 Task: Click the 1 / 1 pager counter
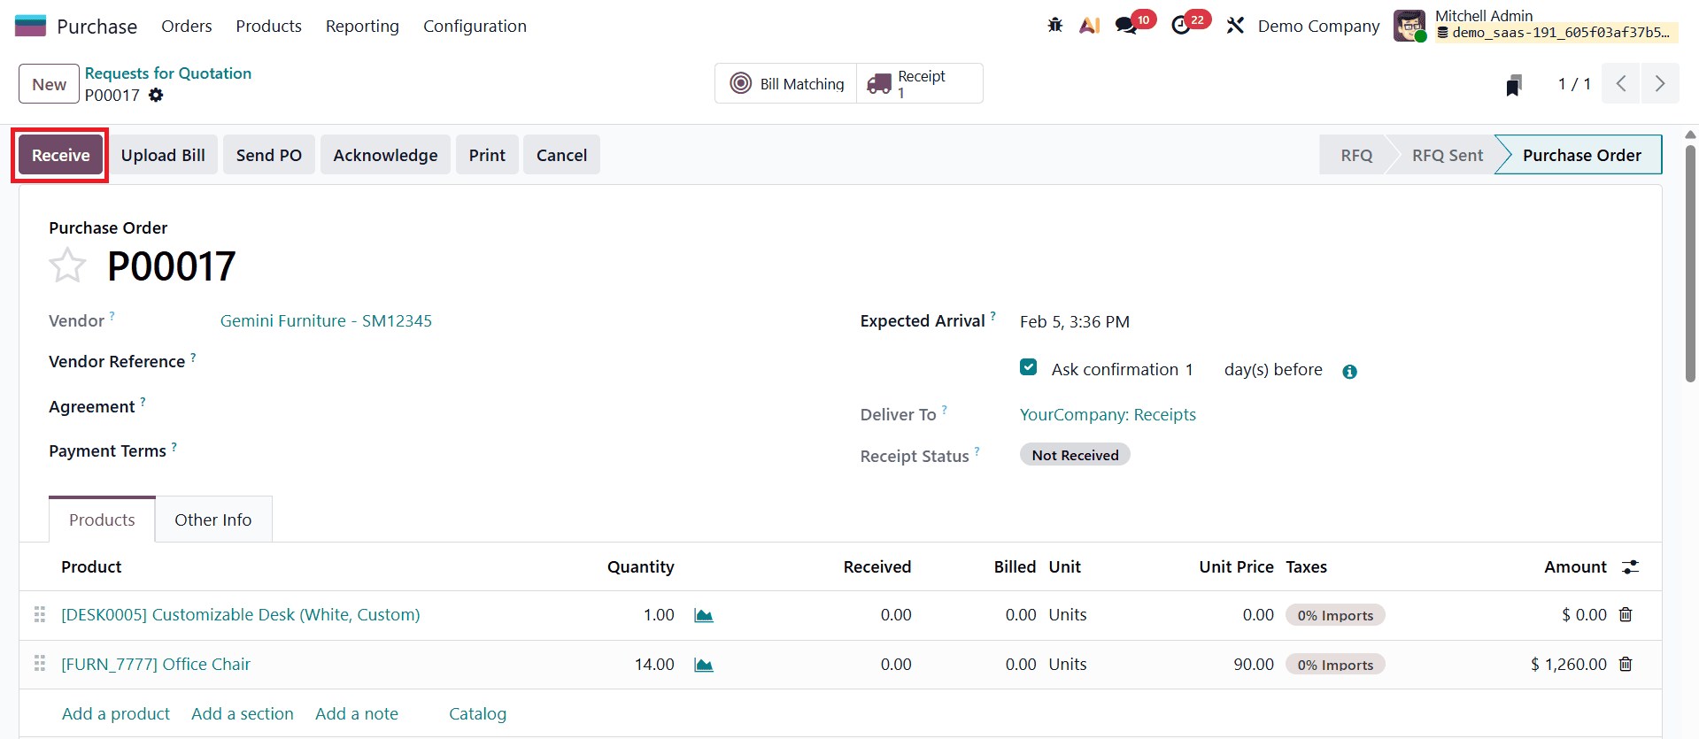tap(1574, 83)
